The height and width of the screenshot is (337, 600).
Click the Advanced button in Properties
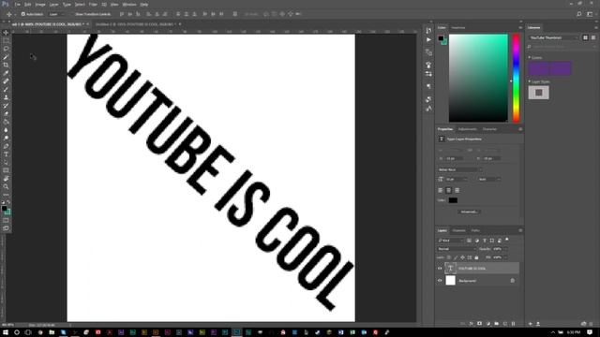point(469,212)
